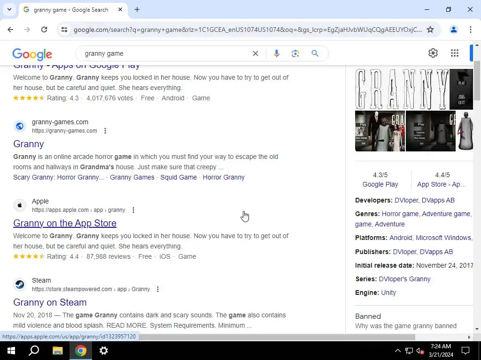
Task: Open the Granny result from granny-games.com
Action: 29,144
